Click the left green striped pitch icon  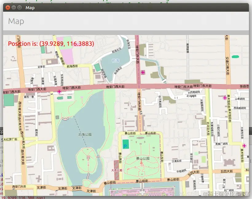[60, 98]
